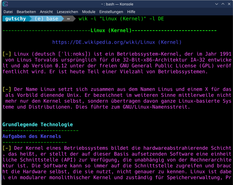Open the Bearbeiten menu
Screen dimensions: 233x185
tap(26, 12)
